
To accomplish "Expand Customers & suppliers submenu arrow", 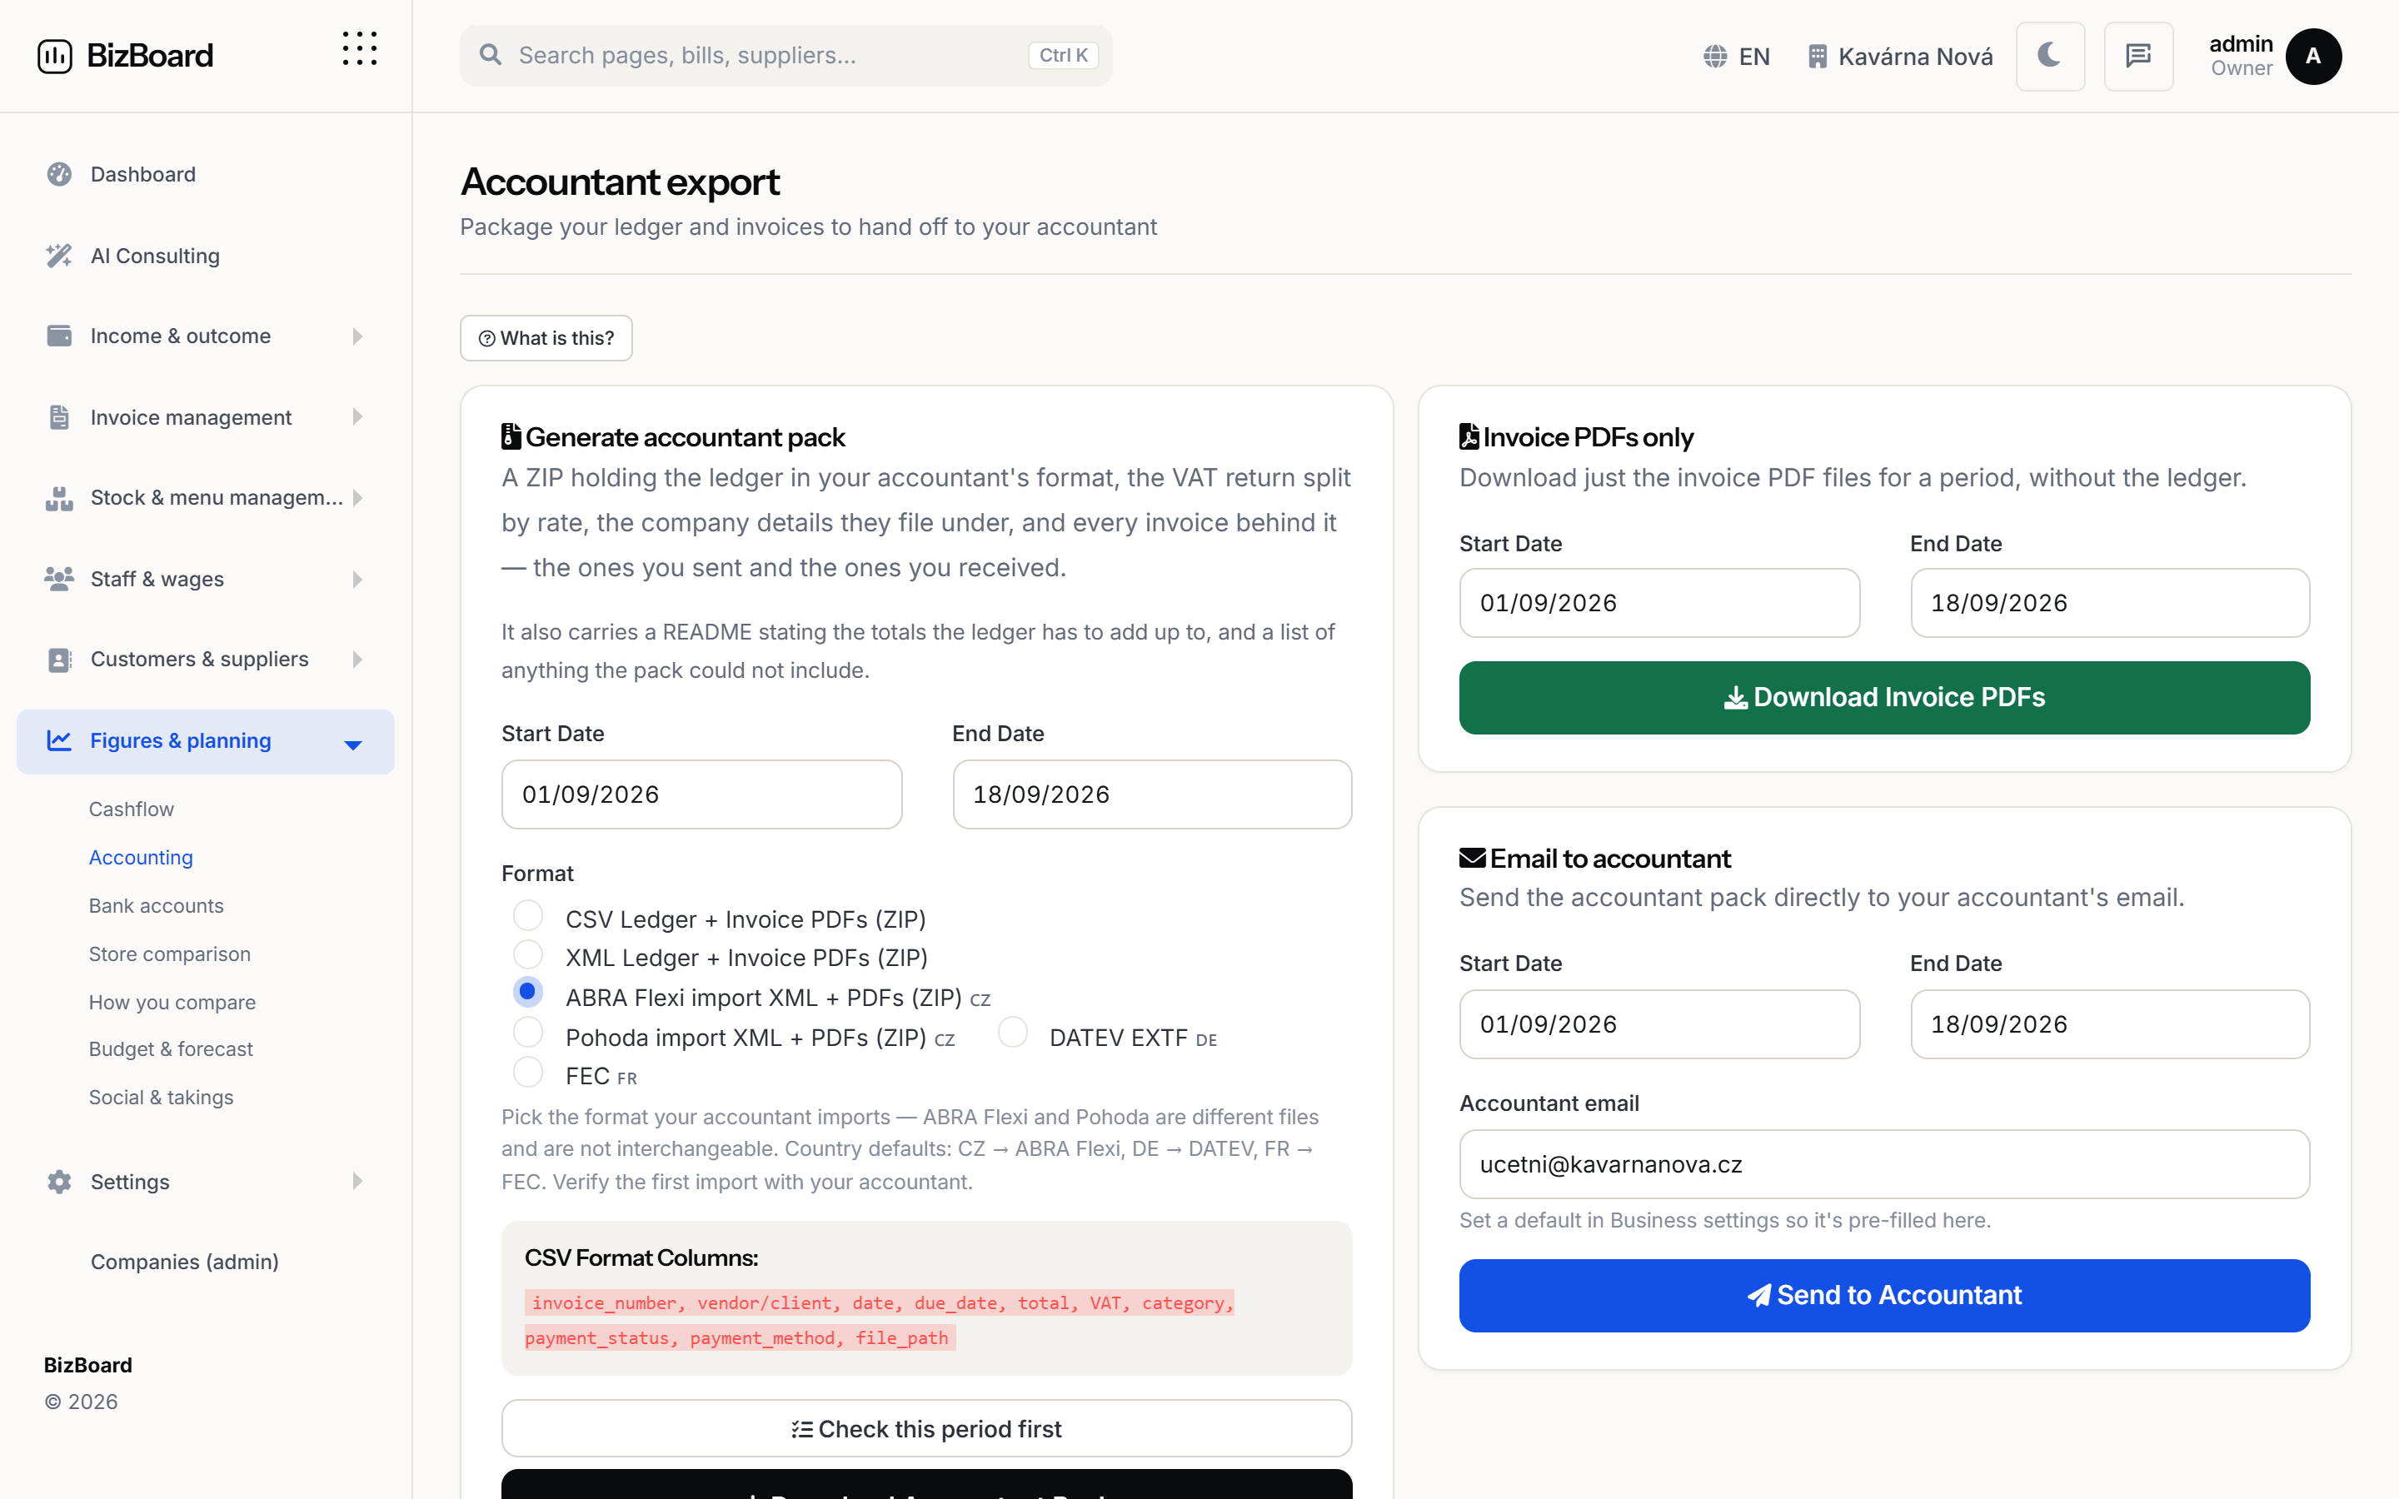I will pos(358,660).
